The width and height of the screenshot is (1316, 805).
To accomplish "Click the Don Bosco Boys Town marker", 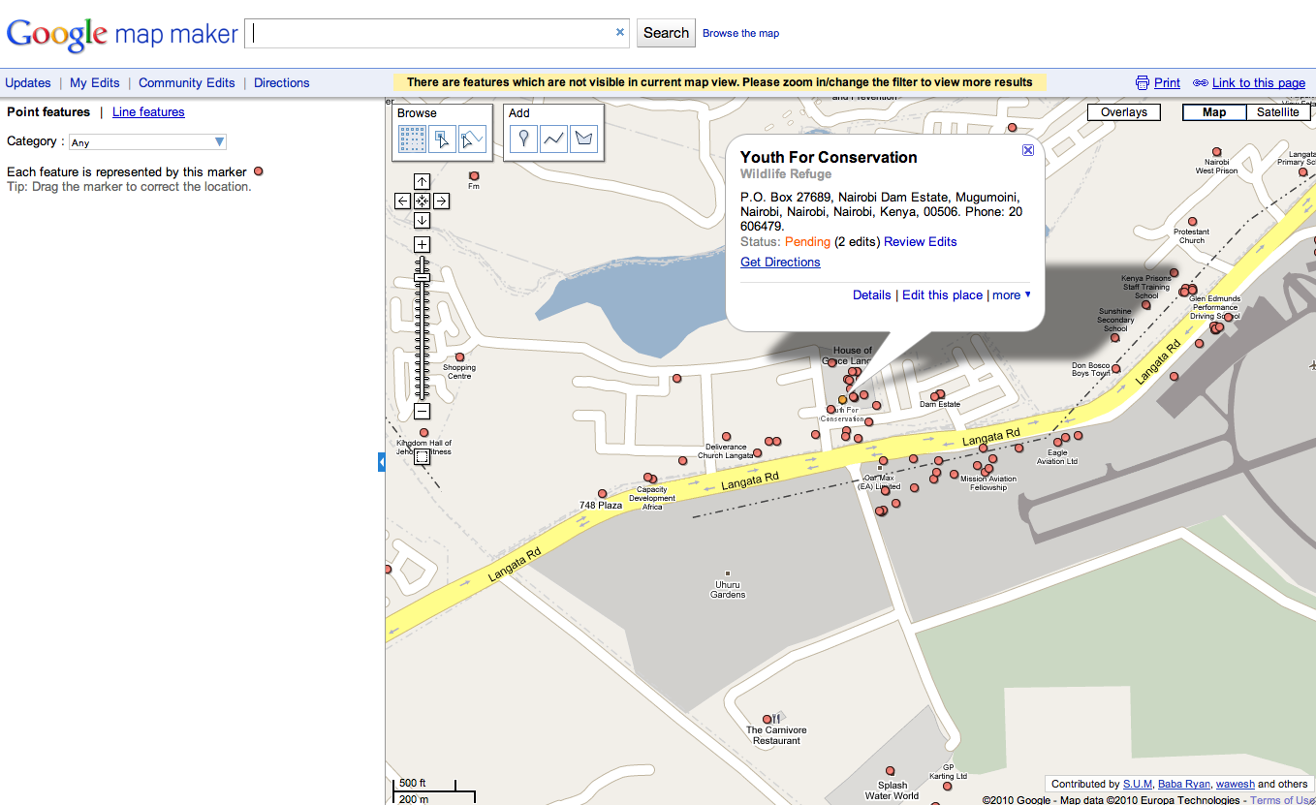I will (1116, 368).
